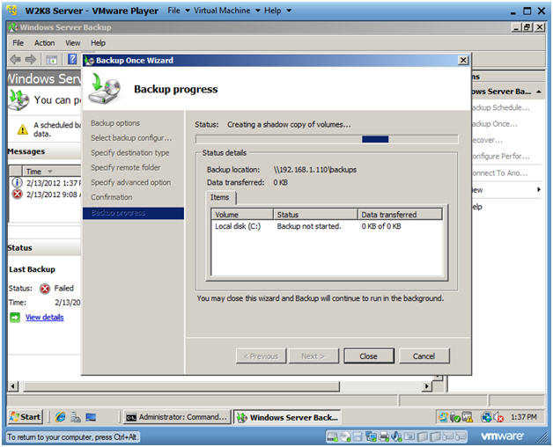Click the show/hide console tree toolbar icon
Image resolution: width=553 pixels, height=447 pixels.
(52, 60)
